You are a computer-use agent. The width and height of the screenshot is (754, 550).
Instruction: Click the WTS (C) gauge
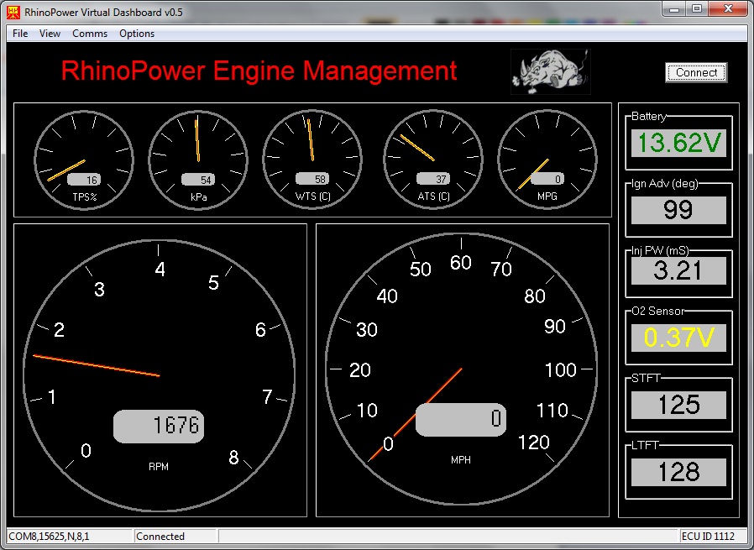pyautogui.click(x=312, y=160)
